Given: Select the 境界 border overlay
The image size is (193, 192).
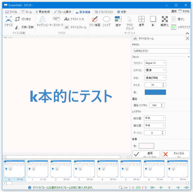Looking at the screenshot, I should [x=141, y=21].
